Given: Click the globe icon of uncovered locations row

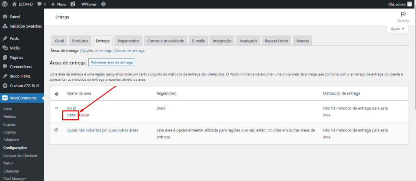Looking at the screenshot, I should pyautogui.click(x=56, y=130).
